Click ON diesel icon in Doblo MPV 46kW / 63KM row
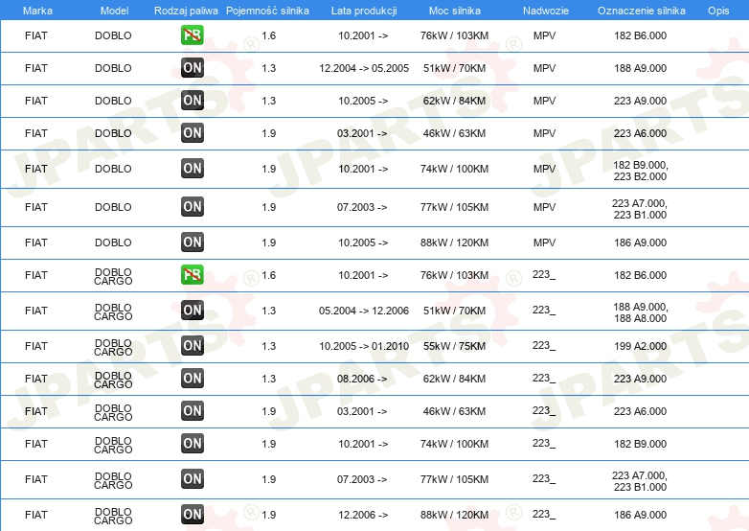This screenshot has width=749, height=531. point(192,133)
